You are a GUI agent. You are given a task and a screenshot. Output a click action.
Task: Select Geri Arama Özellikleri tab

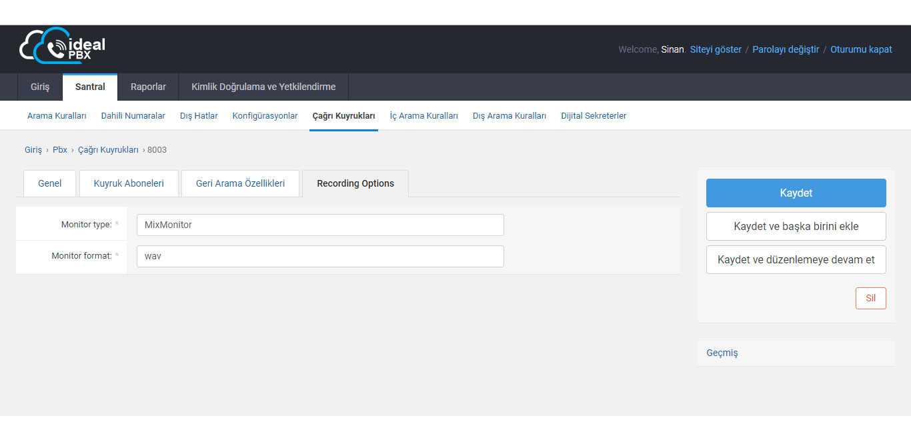click(240, 183)
